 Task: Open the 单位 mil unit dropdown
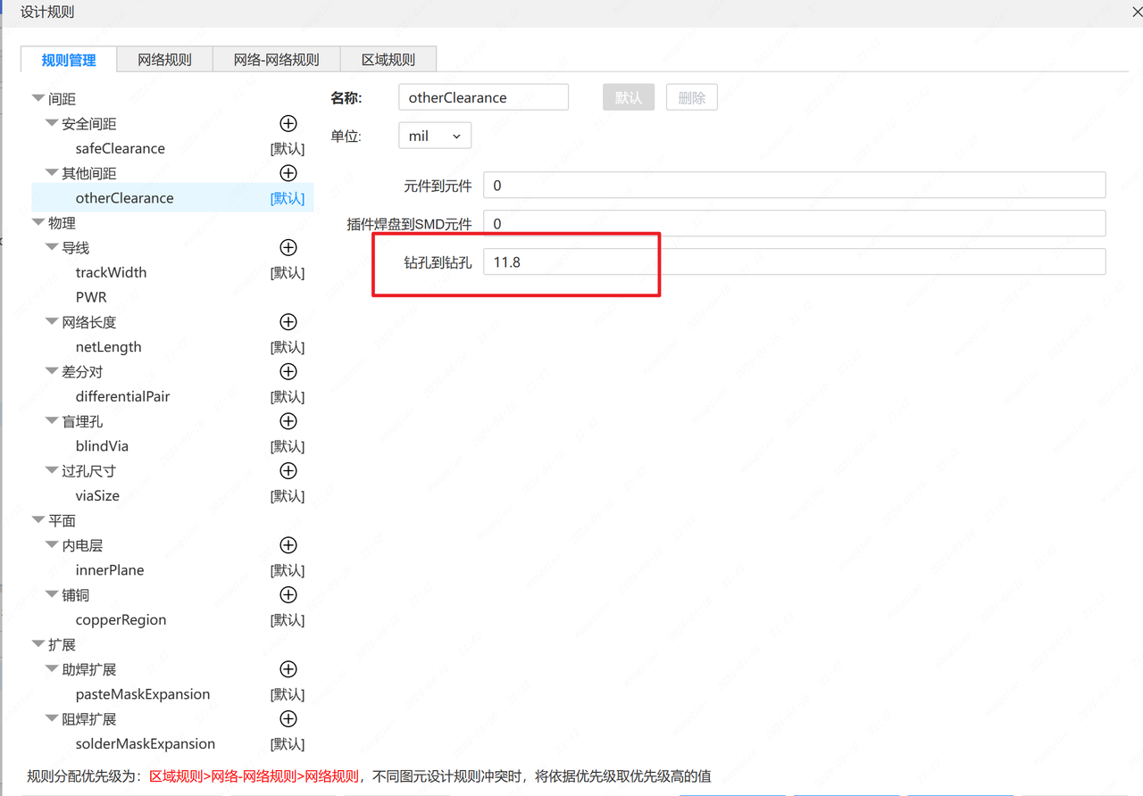(x=435, y=136)
